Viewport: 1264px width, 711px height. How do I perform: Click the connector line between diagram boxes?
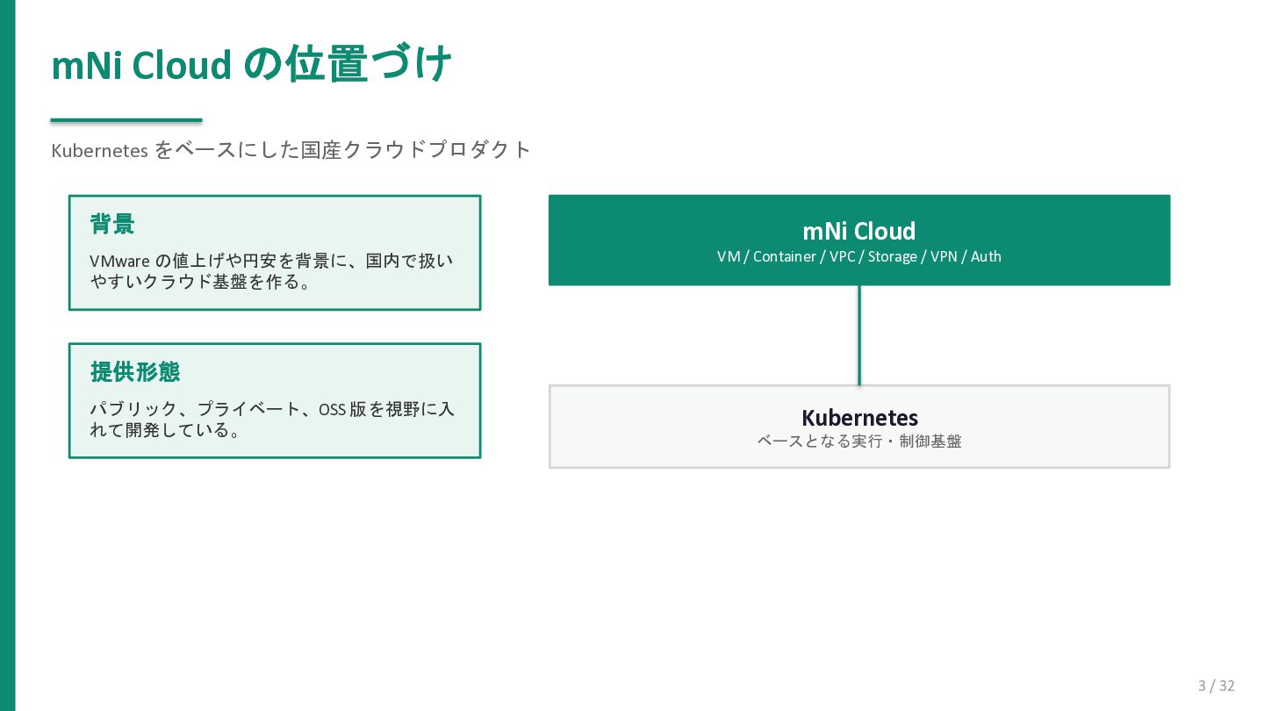[859, 335]
